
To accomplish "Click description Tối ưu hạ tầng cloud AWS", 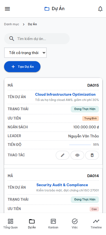I will pos(67,100).
